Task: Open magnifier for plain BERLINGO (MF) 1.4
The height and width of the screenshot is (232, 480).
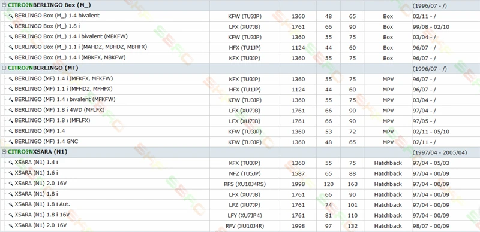Action: (11, 132)
